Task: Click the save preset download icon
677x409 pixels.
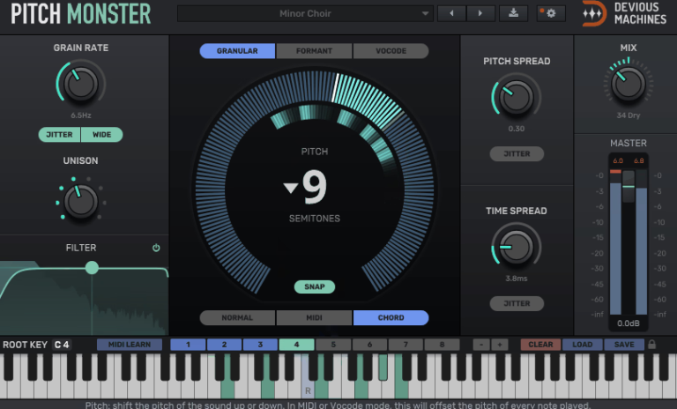Action: coord(513,13)
